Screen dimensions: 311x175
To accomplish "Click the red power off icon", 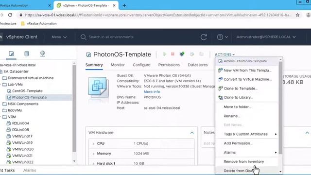I will pyautogui.click(x=173, y=54).
